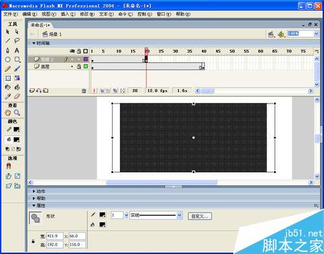Select the Eyedropper tool
The width and height of the screenshot is (324, 254).
point(8,97)
